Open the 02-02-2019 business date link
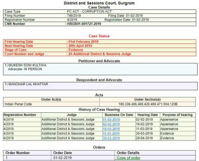 tap(111, 124)
